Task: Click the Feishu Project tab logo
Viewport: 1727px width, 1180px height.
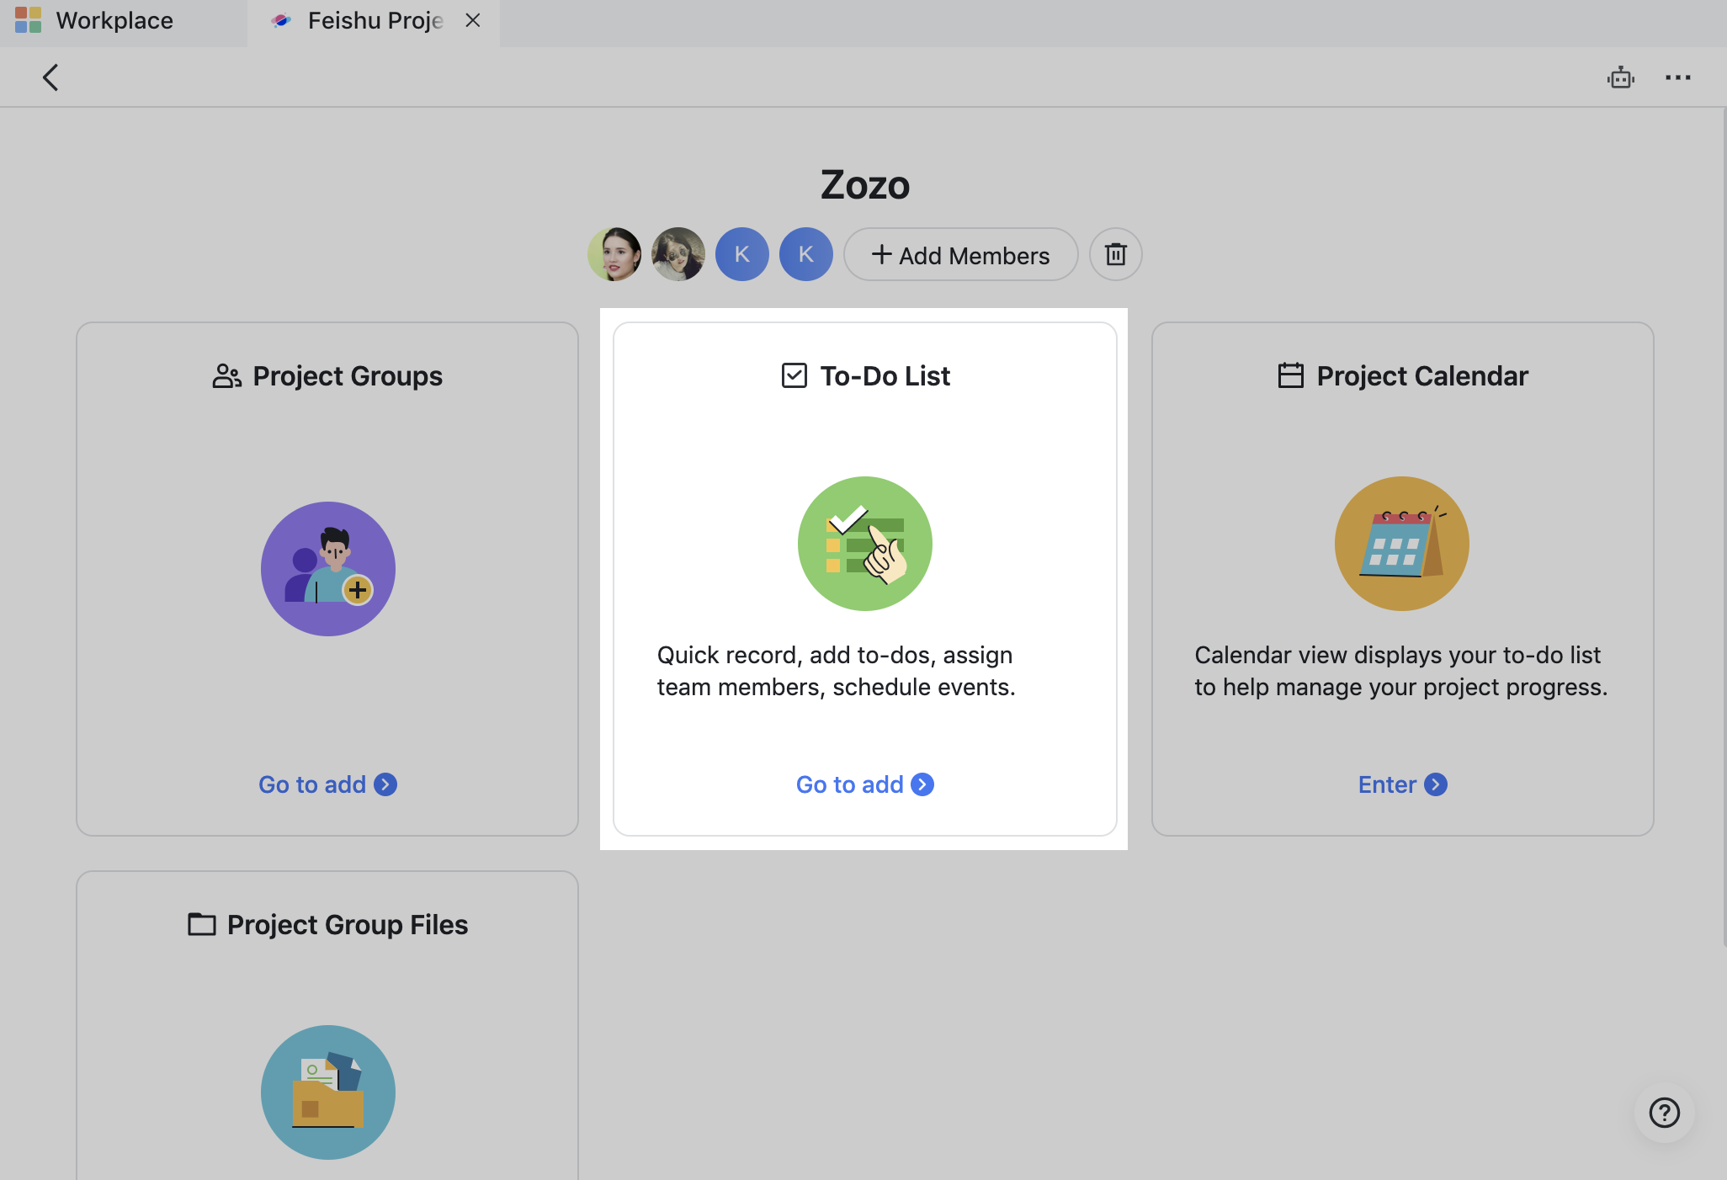Action: coord(281,21)
